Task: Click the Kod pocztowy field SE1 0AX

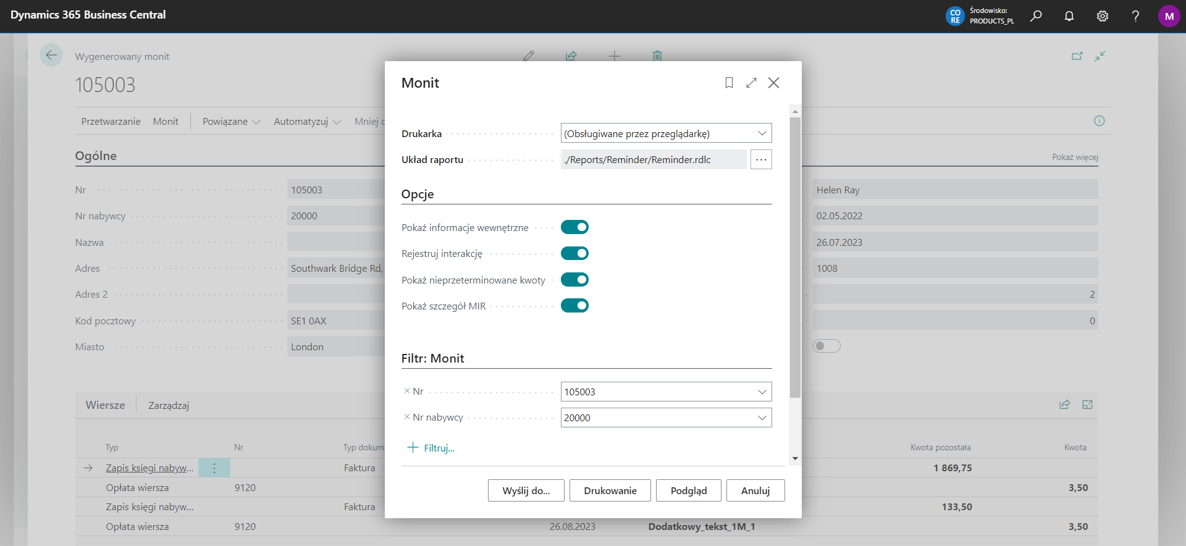Action: click(x=336, y=321)
